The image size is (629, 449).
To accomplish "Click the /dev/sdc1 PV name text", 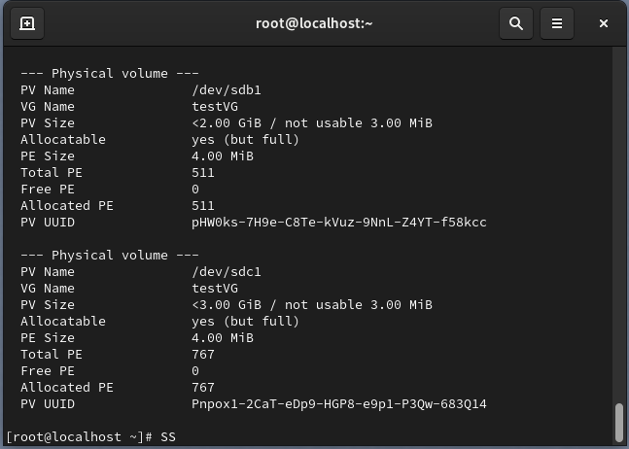I will click(227, 272).
